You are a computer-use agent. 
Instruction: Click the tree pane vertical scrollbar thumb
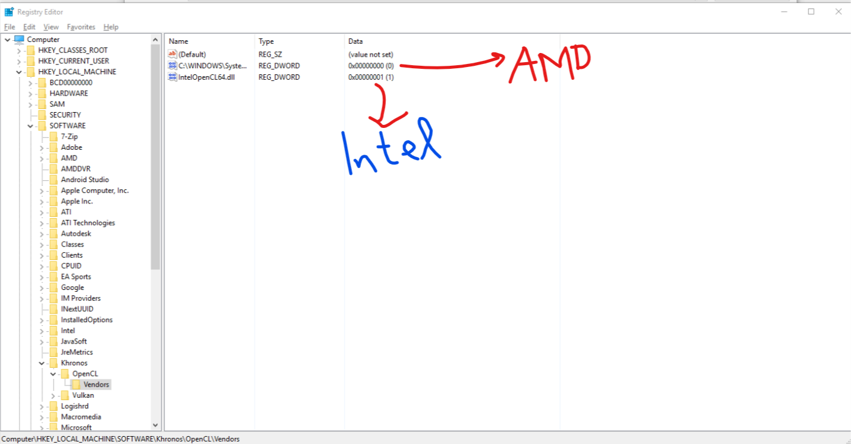[x=155, y=157]
